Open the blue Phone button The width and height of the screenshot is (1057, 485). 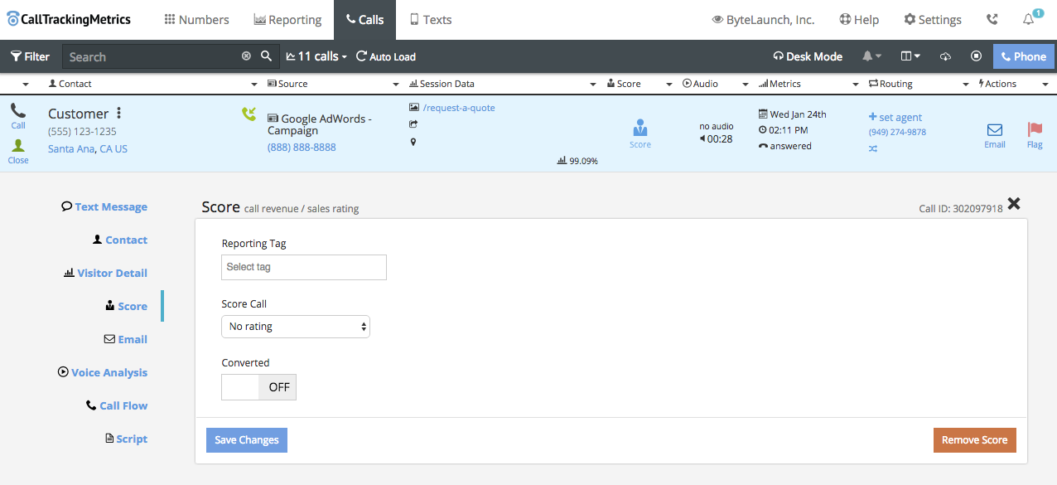click(x=1023, y=56)
